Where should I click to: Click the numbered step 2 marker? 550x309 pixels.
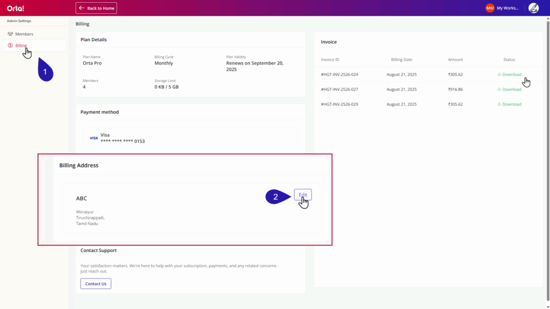(x=277, y=197)
